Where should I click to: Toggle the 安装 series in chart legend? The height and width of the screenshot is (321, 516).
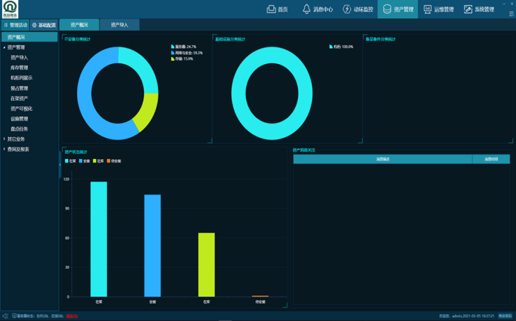[84, 161]
